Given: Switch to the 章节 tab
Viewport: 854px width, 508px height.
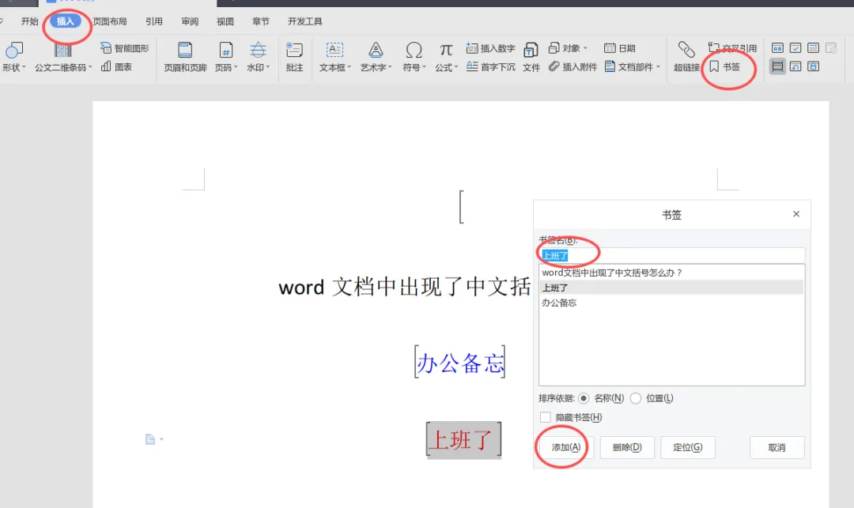Looking at the screenshot, I should point(261,21).
